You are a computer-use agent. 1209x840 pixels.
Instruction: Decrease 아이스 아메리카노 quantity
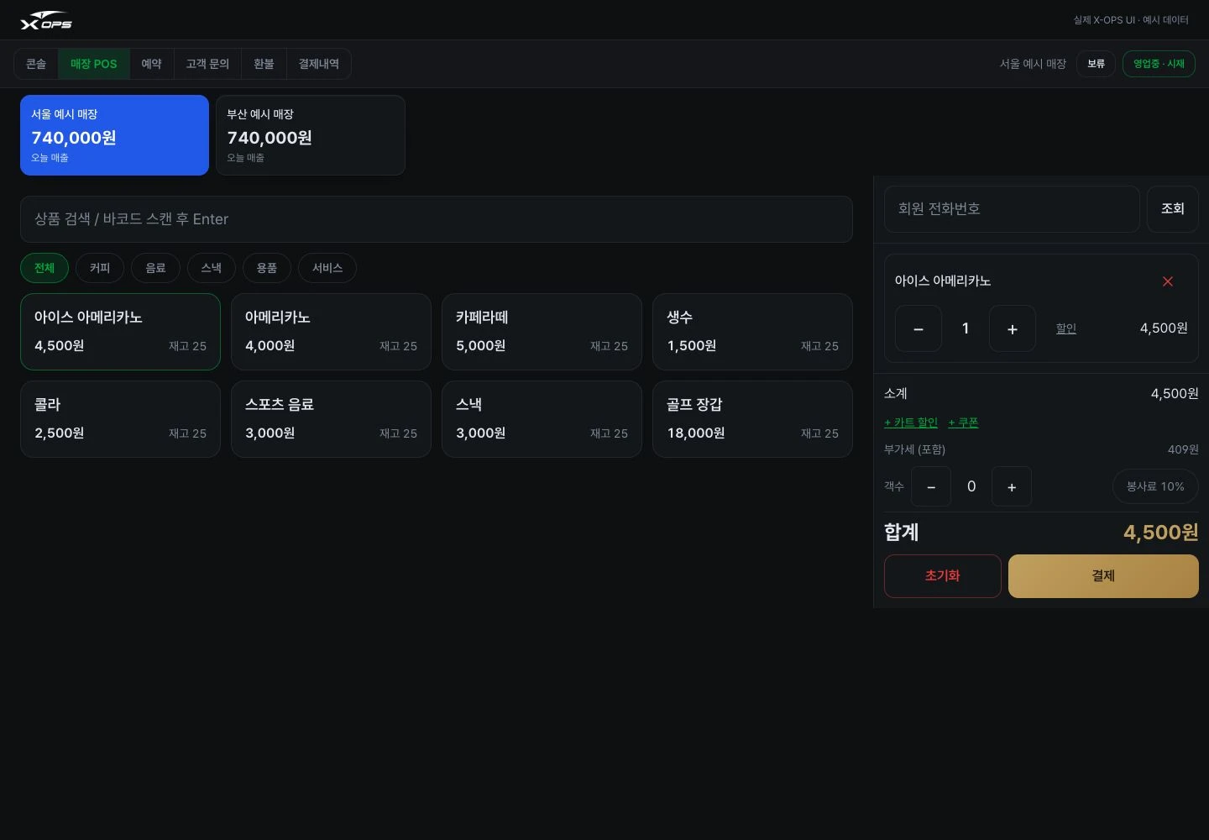point(919,328)
